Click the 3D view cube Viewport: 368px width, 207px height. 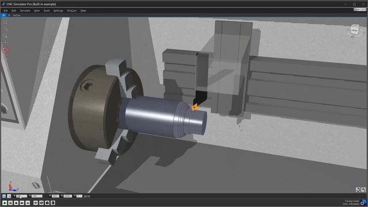(x=354, y=30)
